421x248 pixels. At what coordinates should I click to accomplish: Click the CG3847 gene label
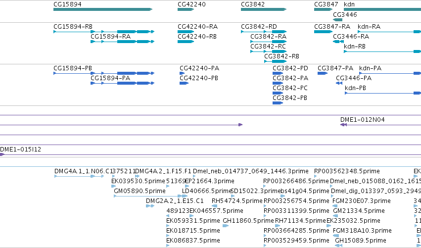pyautogui.click(x=326, y=4)
